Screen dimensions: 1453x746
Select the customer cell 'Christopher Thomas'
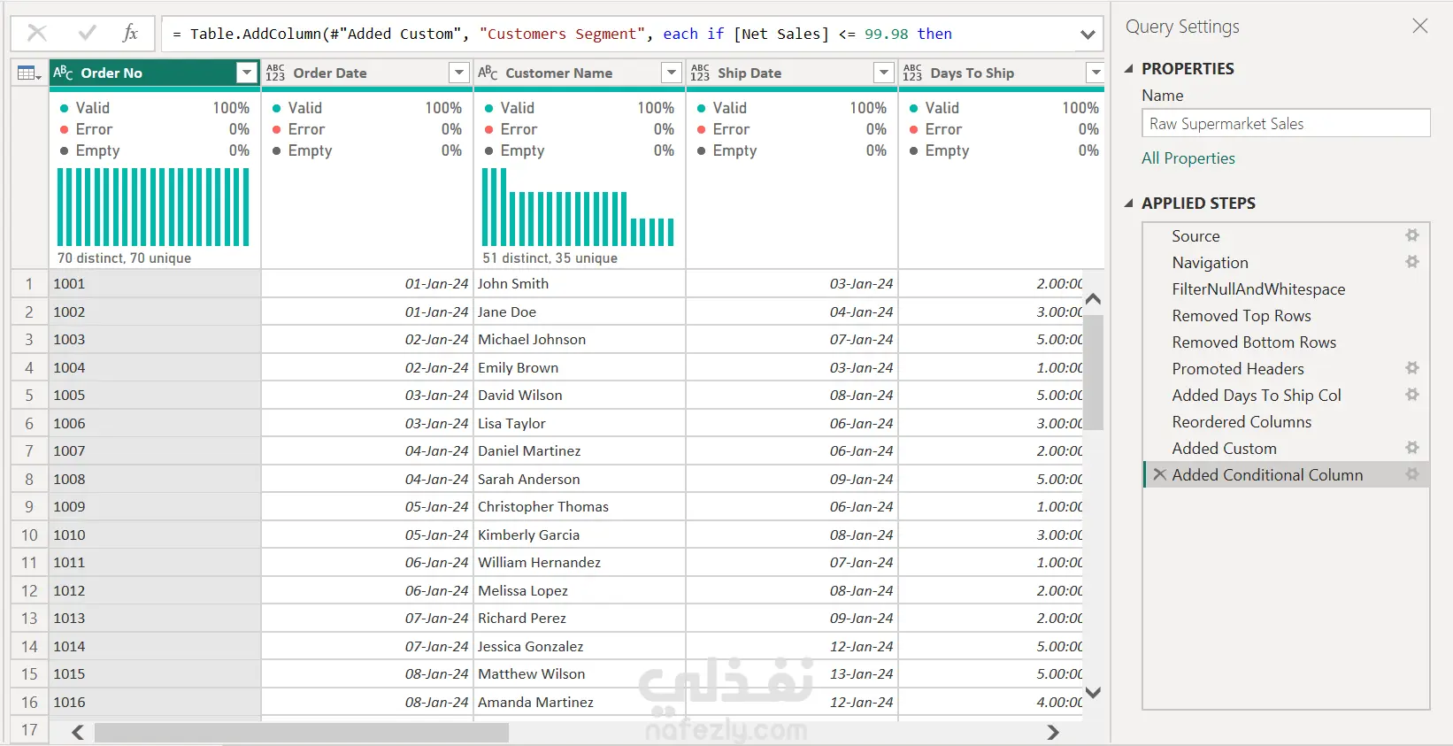[x=580, y=506]
